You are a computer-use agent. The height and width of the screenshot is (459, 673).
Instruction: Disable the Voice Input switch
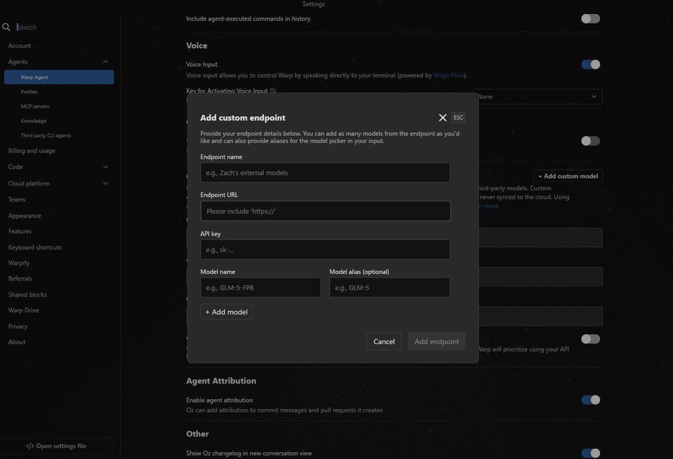point(591,64)
